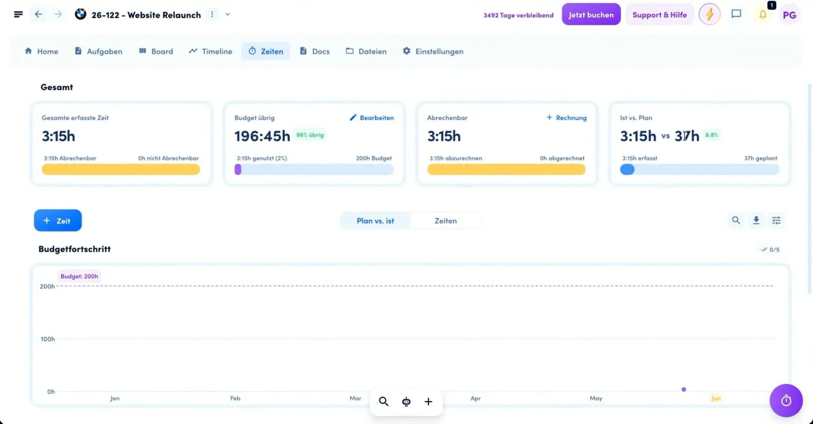Click the 3492 Tage verbleibend text
The image size is (813, 424).
click(518, 15)
